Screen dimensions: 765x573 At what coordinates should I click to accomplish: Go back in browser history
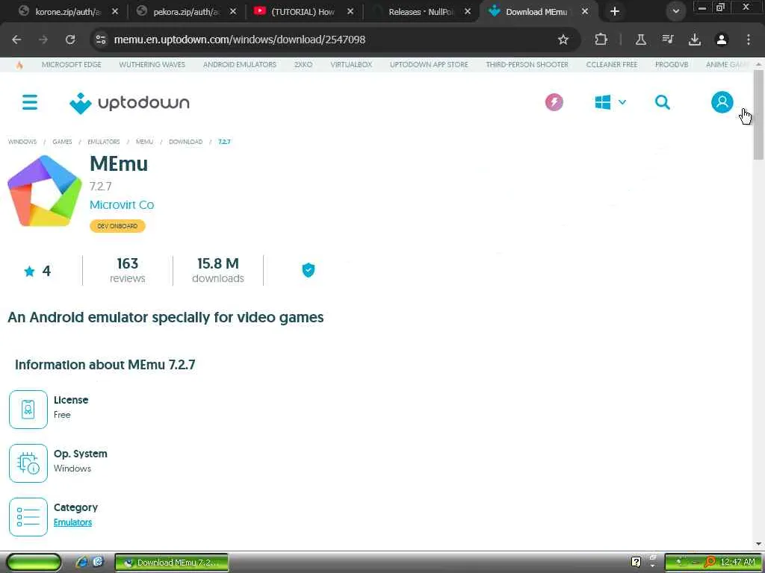click(16, 40)
